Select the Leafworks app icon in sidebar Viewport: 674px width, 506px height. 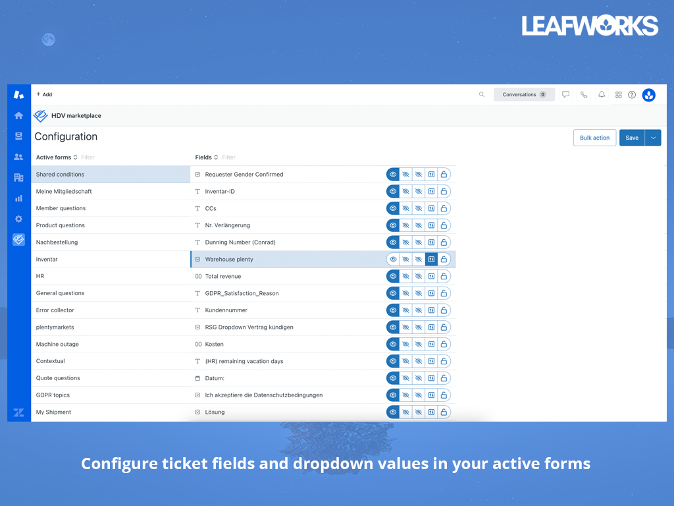click(x=18, y=239)
